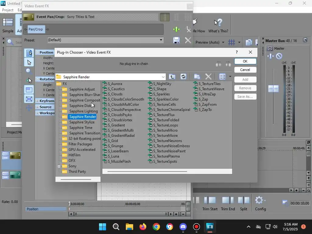Image resolution: width=312 pixels, height=234 pixels.
Task: Select the S_LaserBeam plug-in
Action: pyautogui.click(x=118, y=151)
